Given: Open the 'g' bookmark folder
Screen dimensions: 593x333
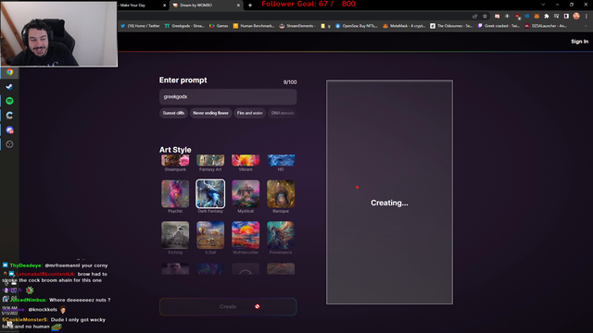Looking at the screenshot, I should [325, 26].
